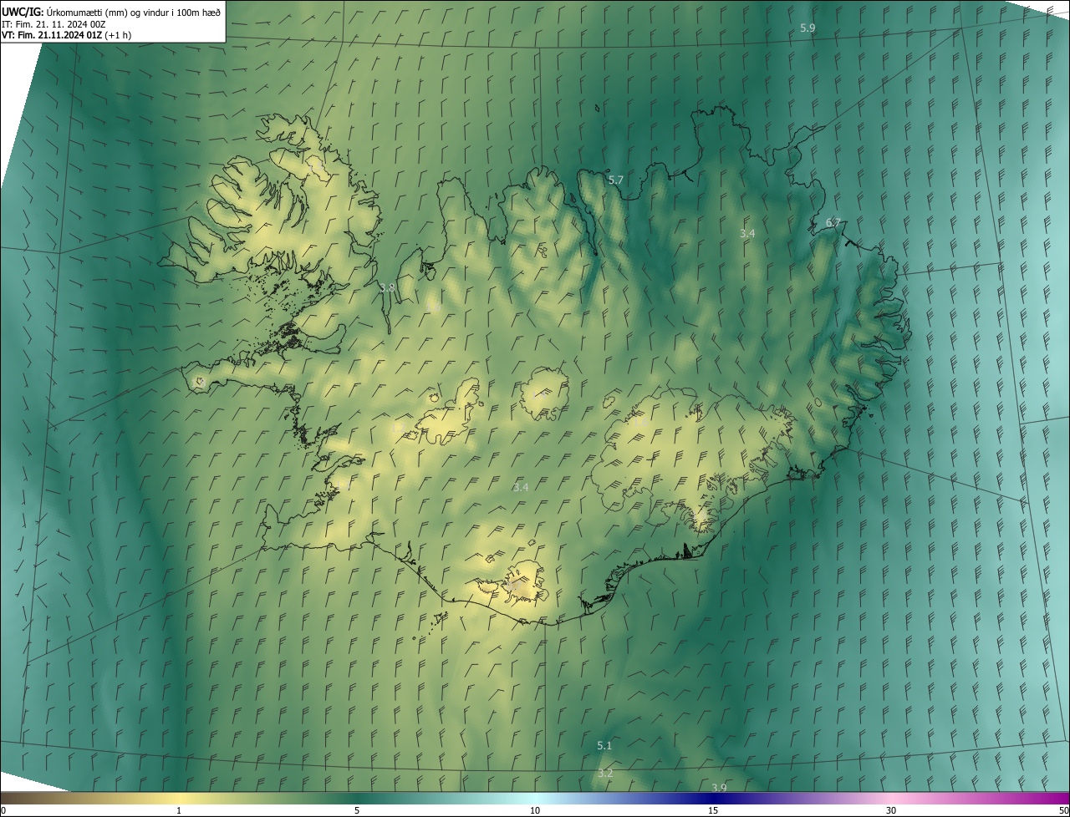Select the 1 tick label on the color scale
This screenshot has height=817, width=1070.
[179, 810]
